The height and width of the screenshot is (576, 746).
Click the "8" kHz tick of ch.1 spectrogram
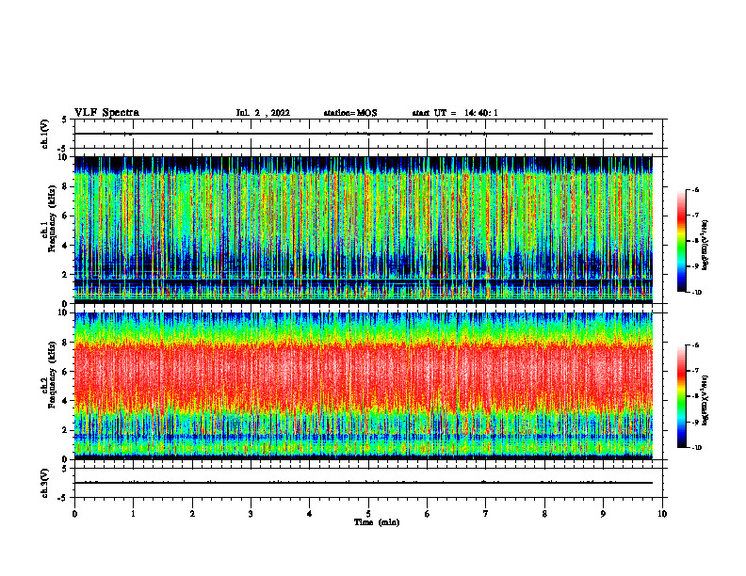[x=65, y=186]
